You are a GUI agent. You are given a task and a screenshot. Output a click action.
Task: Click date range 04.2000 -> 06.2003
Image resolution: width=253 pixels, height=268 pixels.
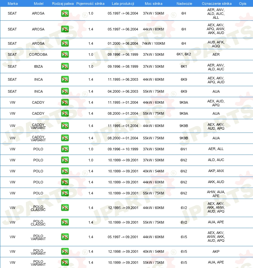click(123, 91)
